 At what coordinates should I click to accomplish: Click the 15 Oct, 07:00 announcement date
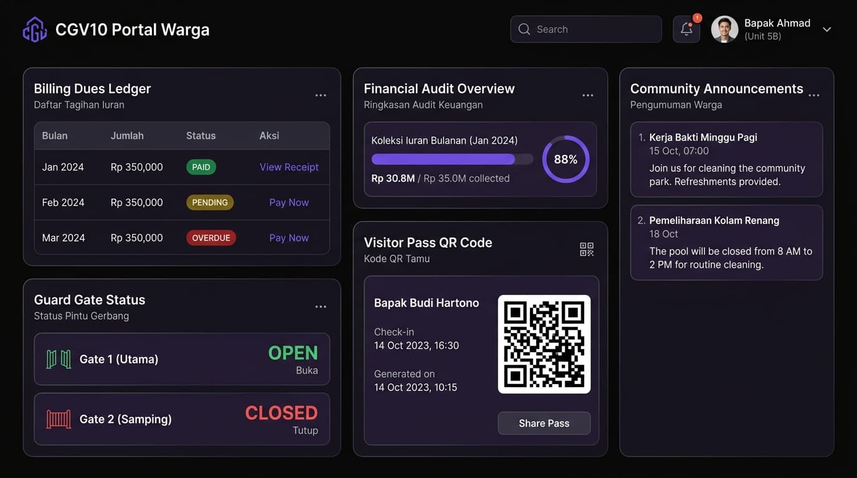point(679,151)
